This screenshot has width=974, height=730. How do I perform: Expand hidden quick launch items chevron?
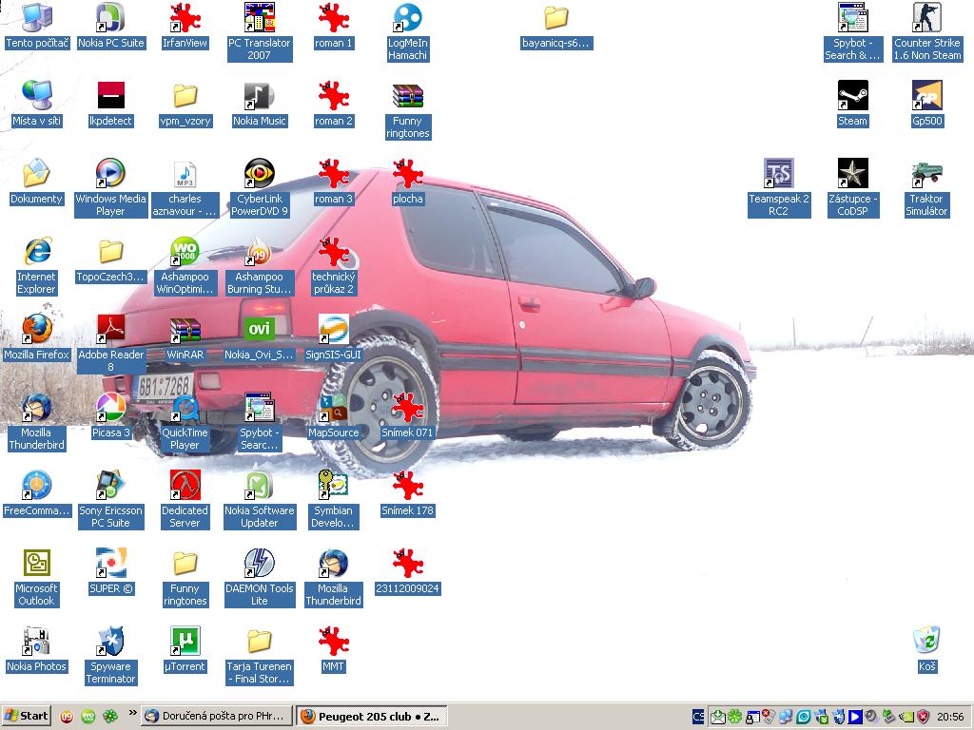click(x=132, y=713)
